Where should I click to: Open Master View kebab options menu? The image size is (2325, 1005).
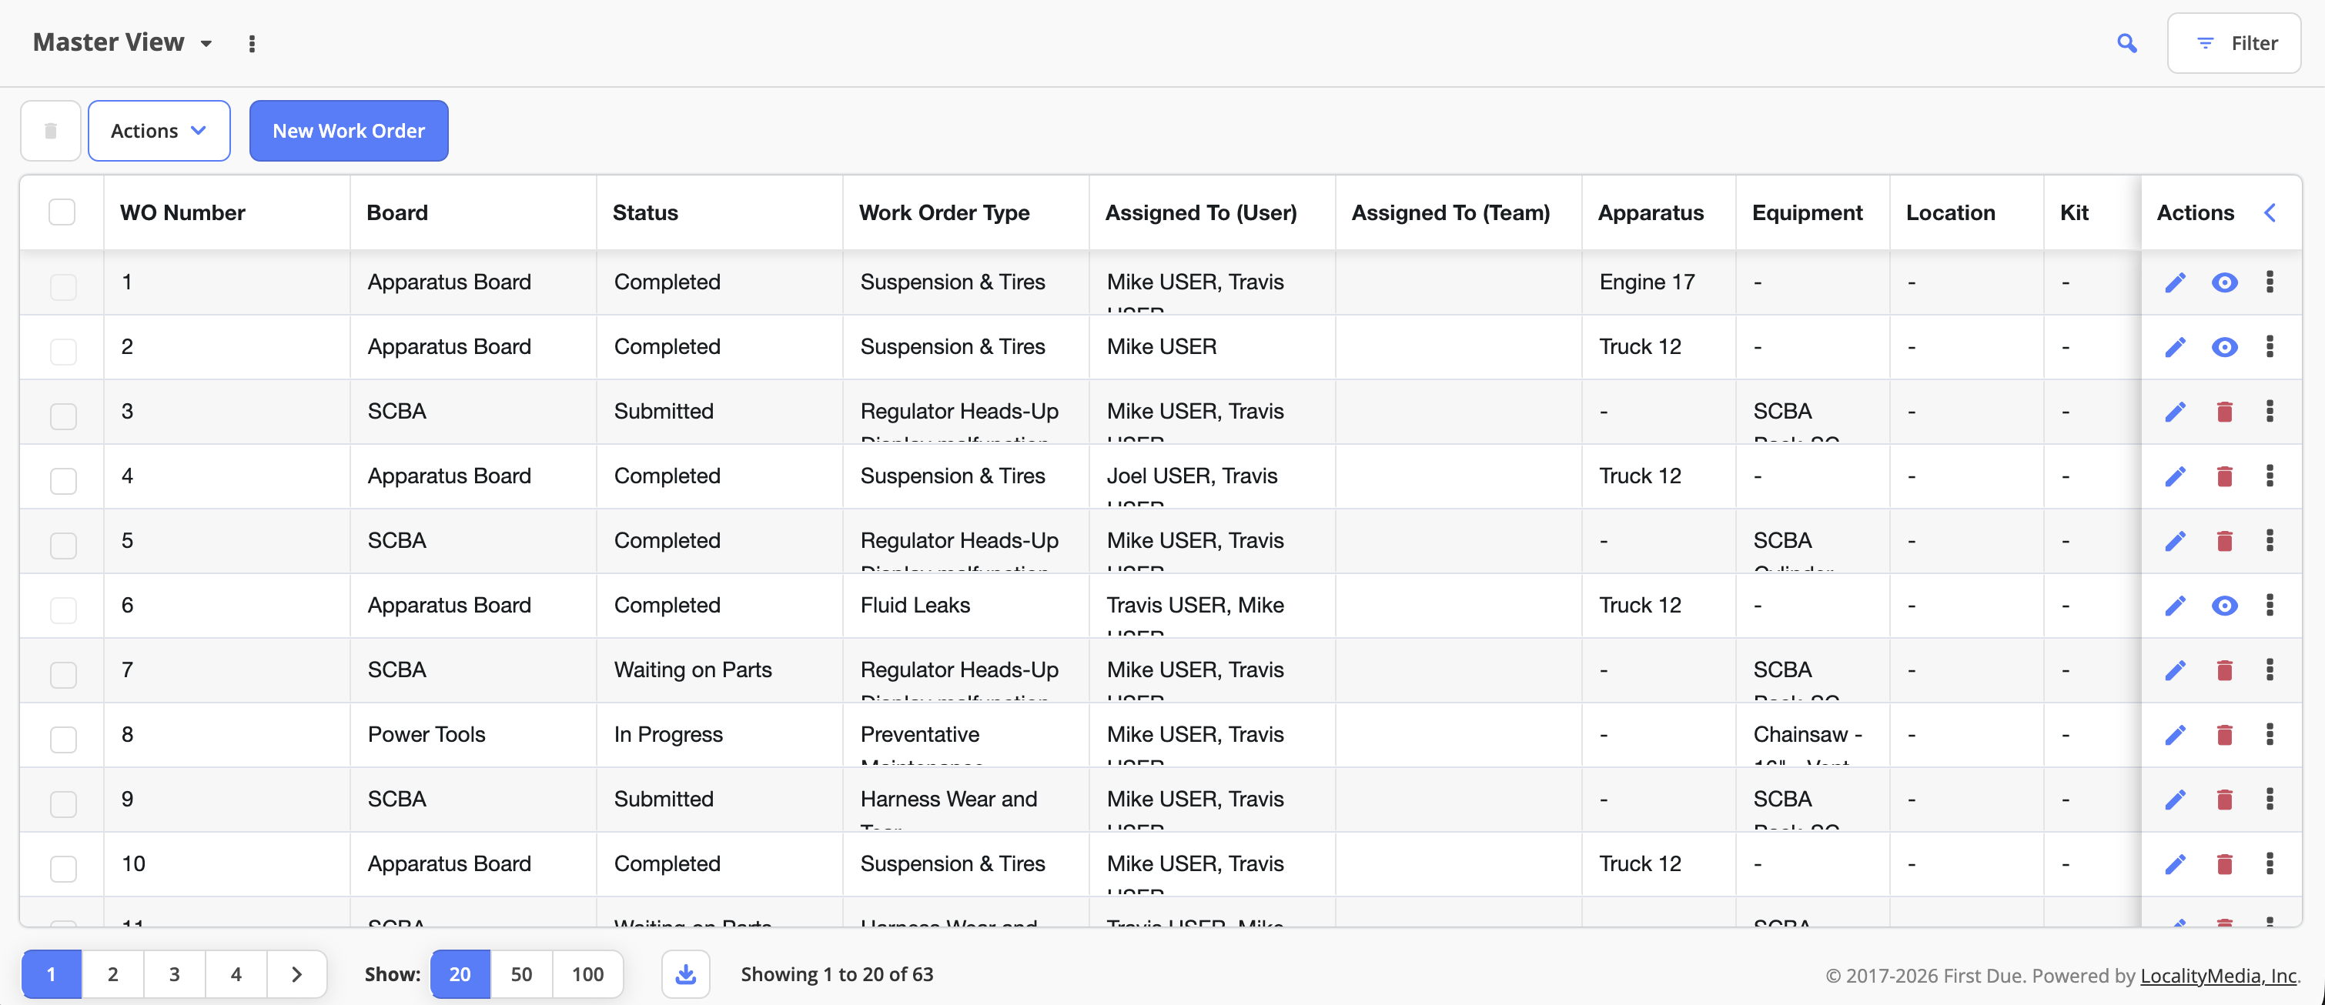click(252, 43)
